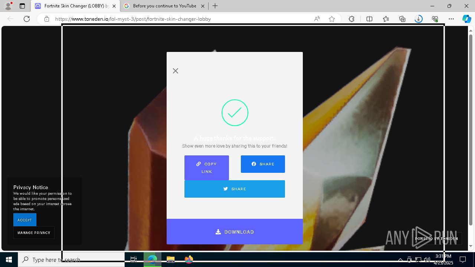Image resolution: width=475 pixels, height=267 pixels.
Task: Close the Fortnite Skin Changer tab
Action: 114,6
